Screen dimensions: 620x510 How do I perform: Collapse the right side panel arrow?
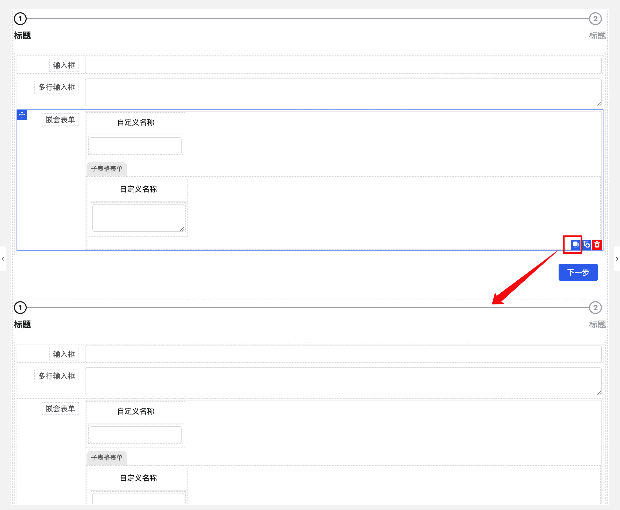tap(617, 258)
